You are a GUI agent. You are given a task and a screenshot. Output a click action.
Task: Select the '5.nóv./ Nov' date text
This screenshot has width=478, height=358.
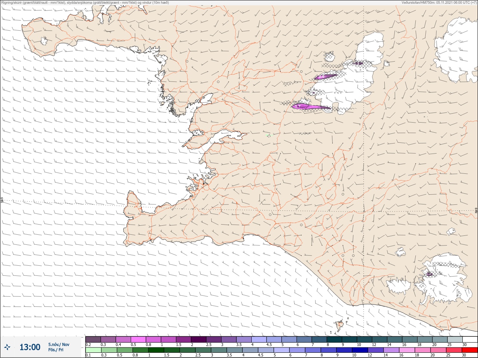point(59,345)
